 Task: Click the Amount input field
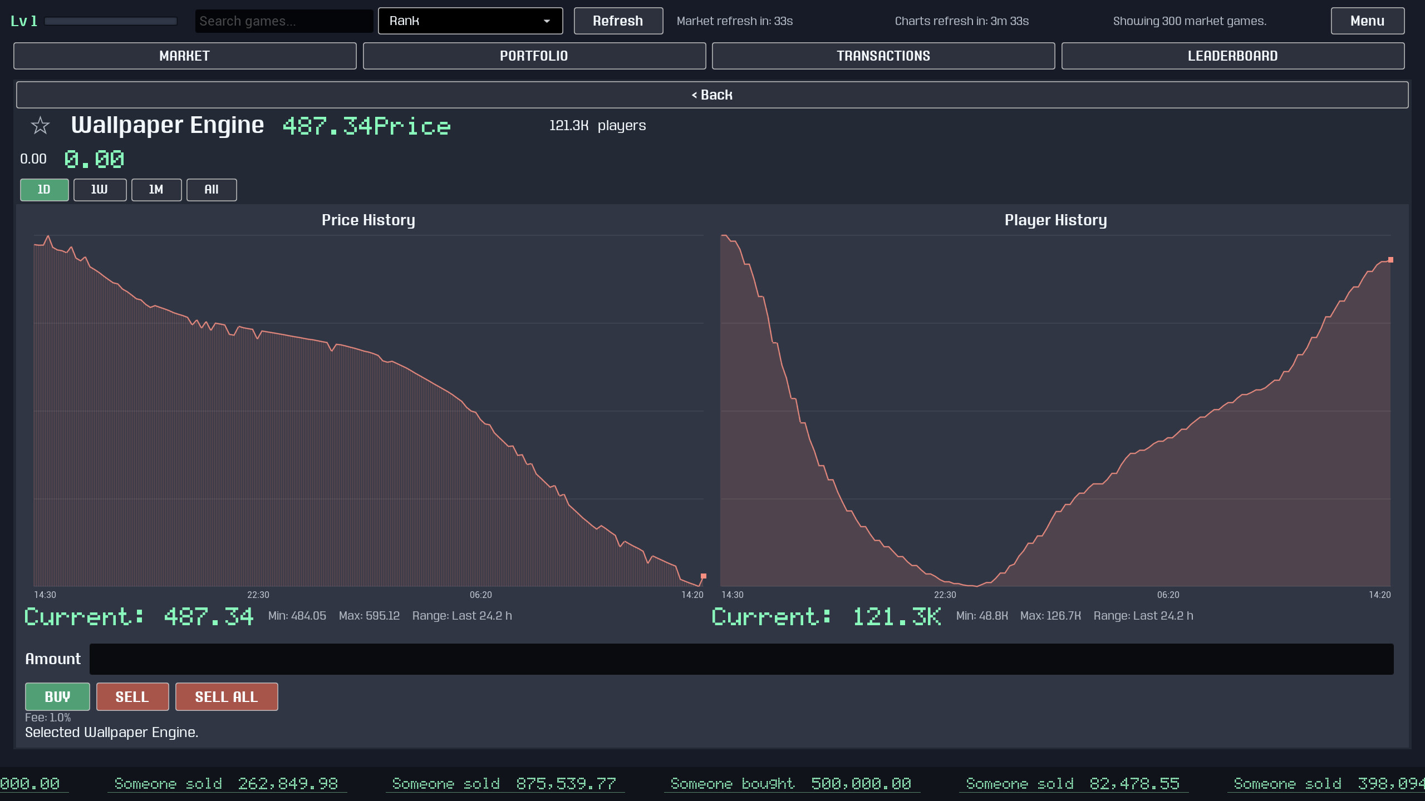click(x=741, y=659)
